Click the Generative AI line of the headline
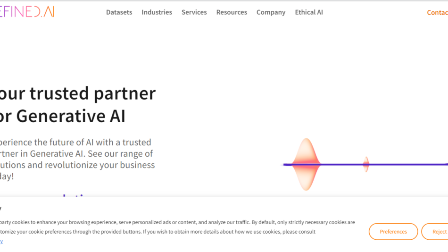Viewport: 448px width, 252px height. point(64,116)
